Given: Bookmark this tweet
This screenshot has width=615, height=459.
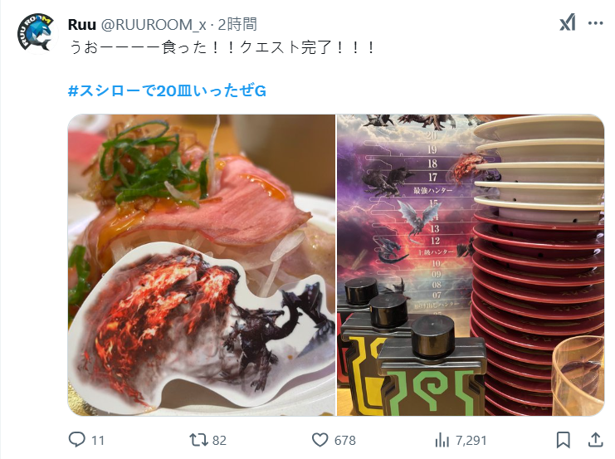Looking at the screenshot, I should [564, 440].
